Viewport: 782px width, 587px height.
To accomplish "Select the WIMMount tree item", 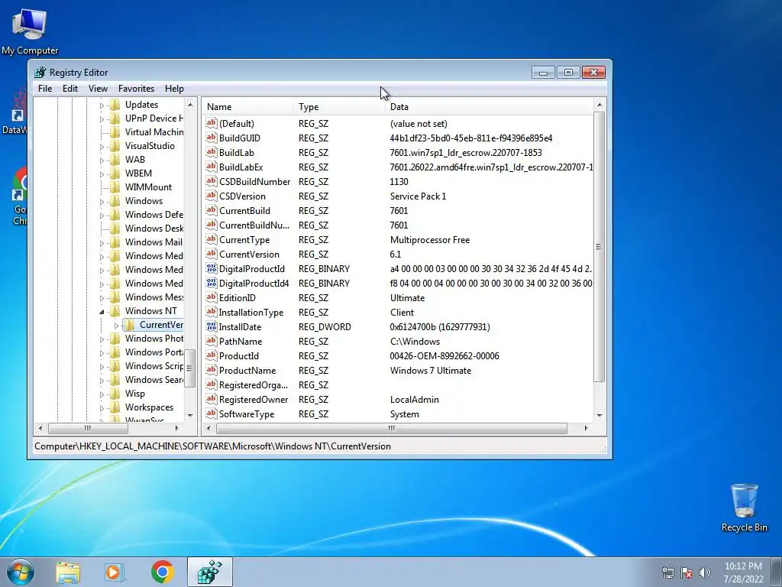I will [x=148, y=187].
